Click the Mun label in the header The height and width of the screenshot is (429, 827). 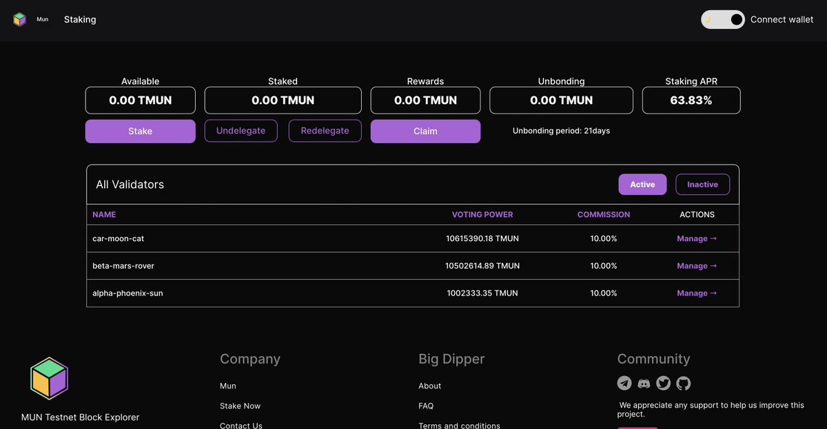43,19
